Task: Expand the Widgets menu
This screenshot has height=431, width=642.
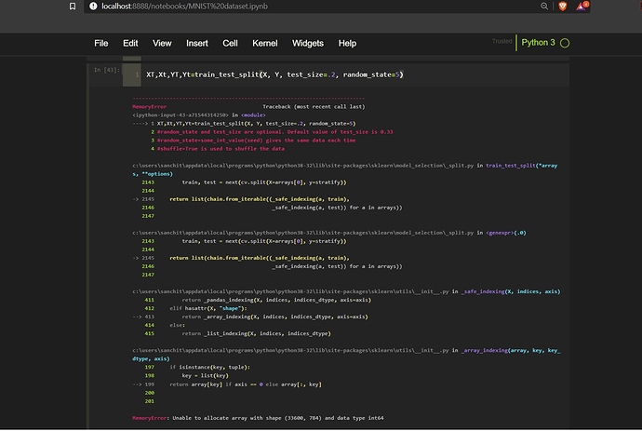Action: [x=308, y=44]
